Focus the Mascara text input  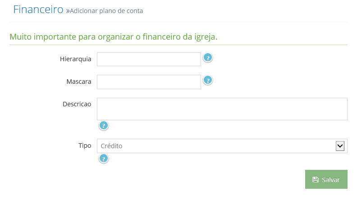[149, 82]
